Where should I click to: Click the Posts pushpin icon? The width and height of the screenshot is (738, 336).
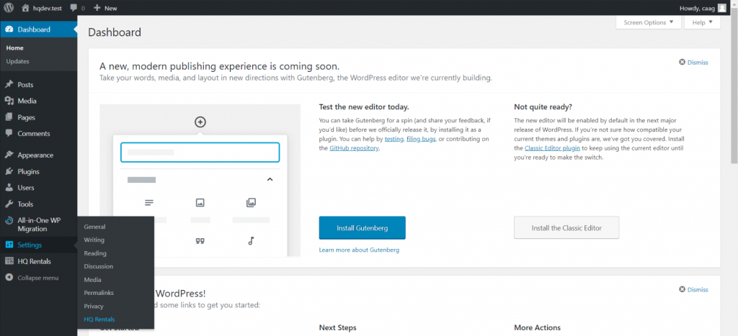click(9, 85)
